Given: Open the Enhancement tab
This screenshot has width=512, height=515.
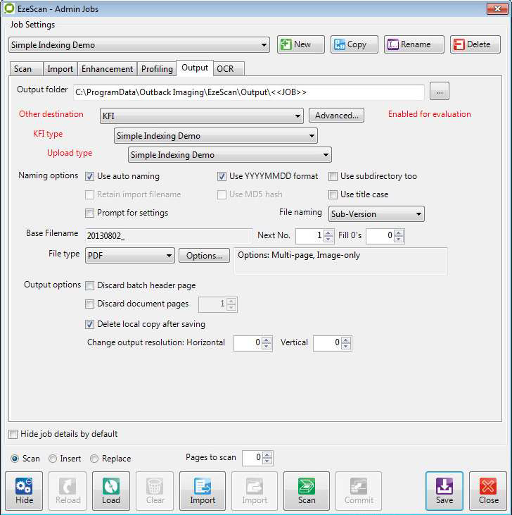Looking at the screenshot, I should click(x=107, y=69).
